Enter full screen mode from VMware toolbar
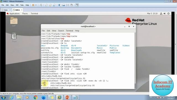The height and width of the screenshot is (100, 177). (x=67, y=5)
